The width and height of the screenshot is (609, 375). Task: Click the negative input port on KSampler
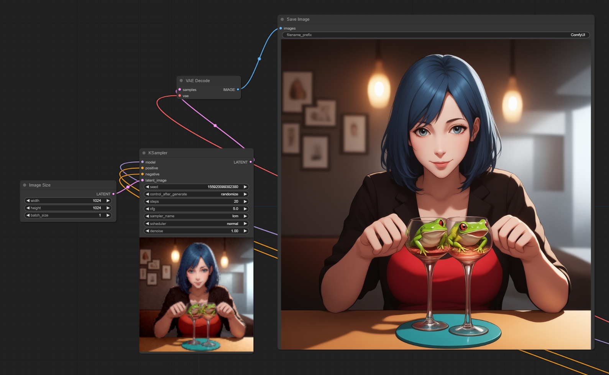143,174
